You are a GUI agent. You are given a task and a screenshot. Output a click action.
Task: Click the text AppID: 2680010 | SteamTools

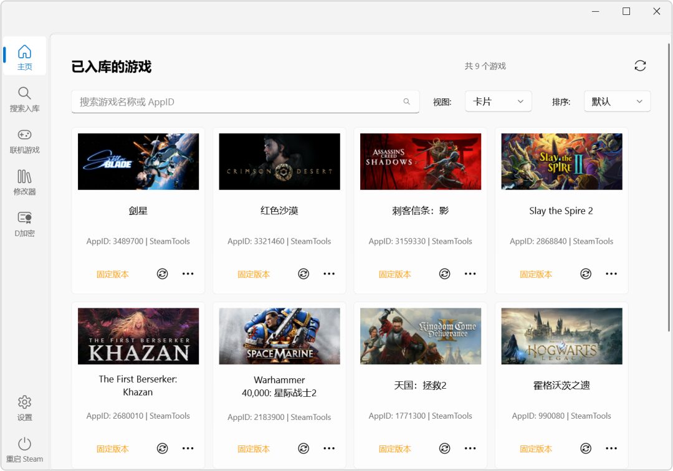tap(138, 416)
